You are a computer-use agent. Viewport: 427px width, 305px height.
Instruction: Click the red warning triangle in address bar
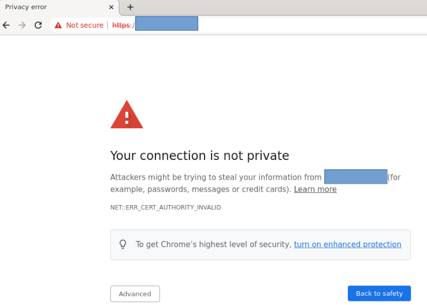[x=58, y=25]
